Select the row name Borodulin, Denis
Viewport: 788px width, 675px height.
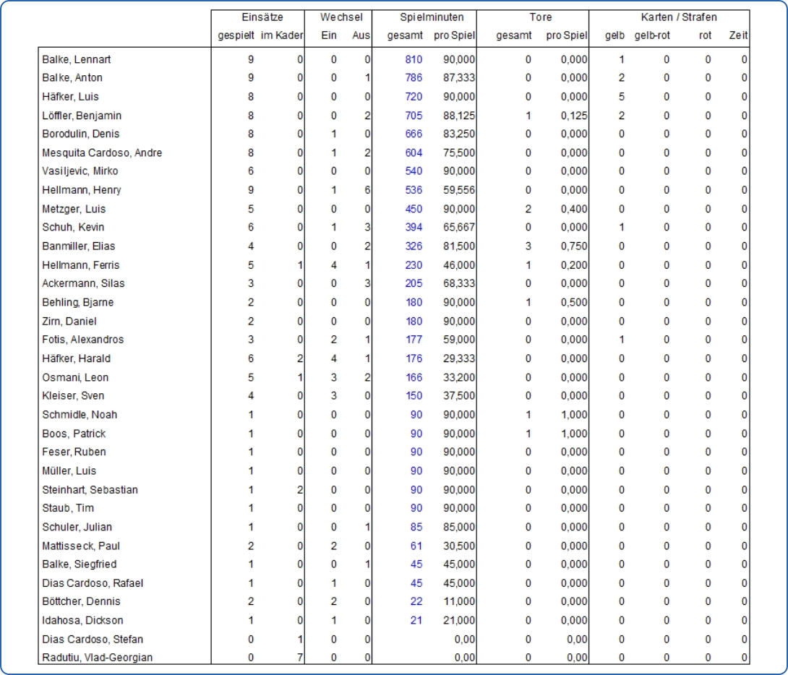click(x=81, y=134)
